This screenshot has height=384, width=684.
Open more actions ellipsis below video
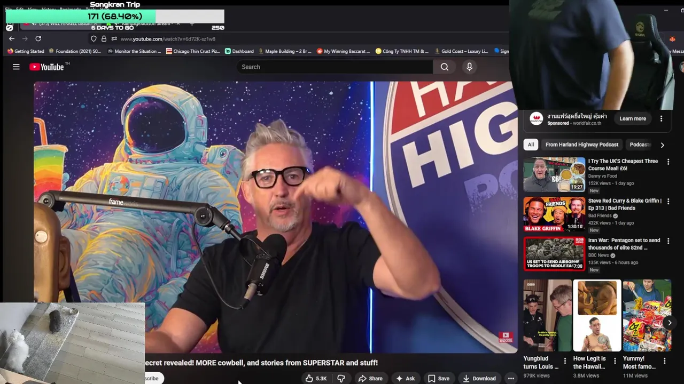point(511,378)
